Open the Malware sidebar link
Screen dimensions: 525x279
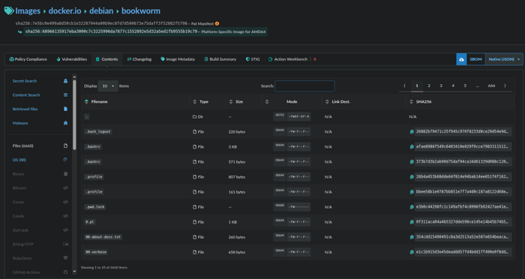(20, 123)
